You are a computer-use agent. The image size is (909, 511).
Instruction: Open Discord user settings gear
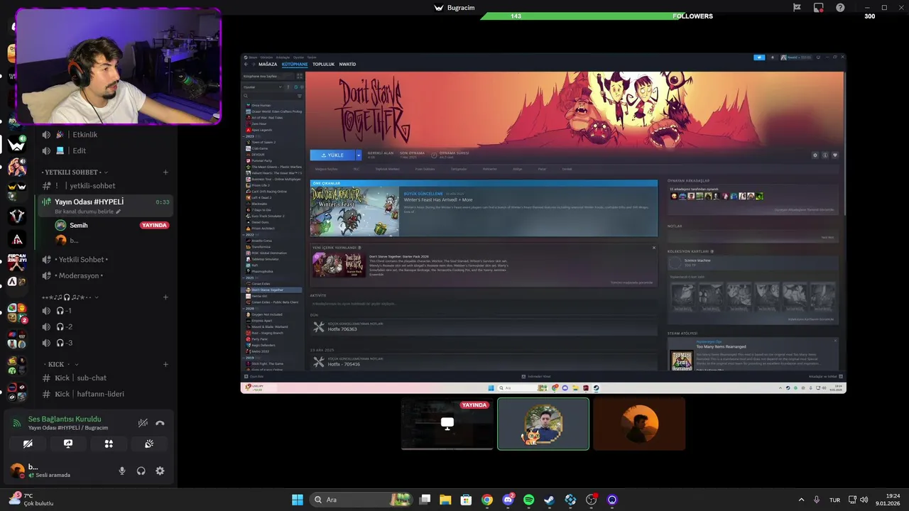click(160, 471)
